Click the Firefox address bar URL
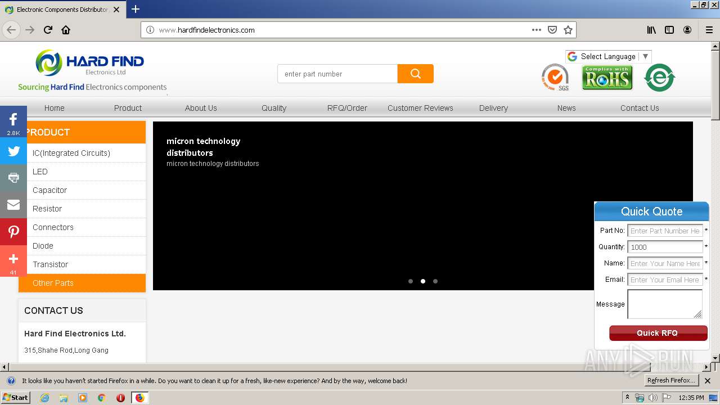The image size is (720, 405). (x=207, y=30)
